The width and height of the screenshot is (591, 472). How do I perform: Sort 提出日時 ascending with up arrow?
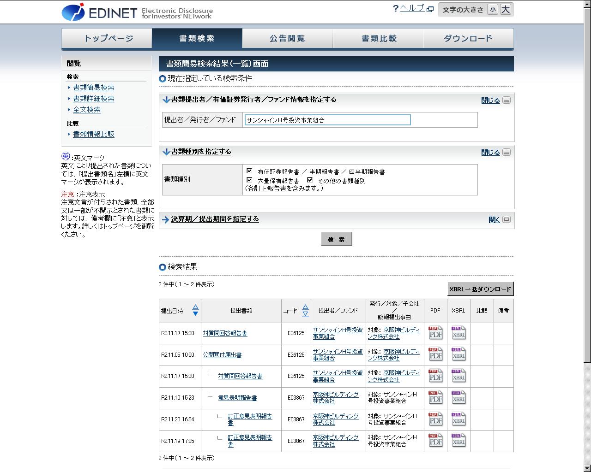click(x=195, y=307)
